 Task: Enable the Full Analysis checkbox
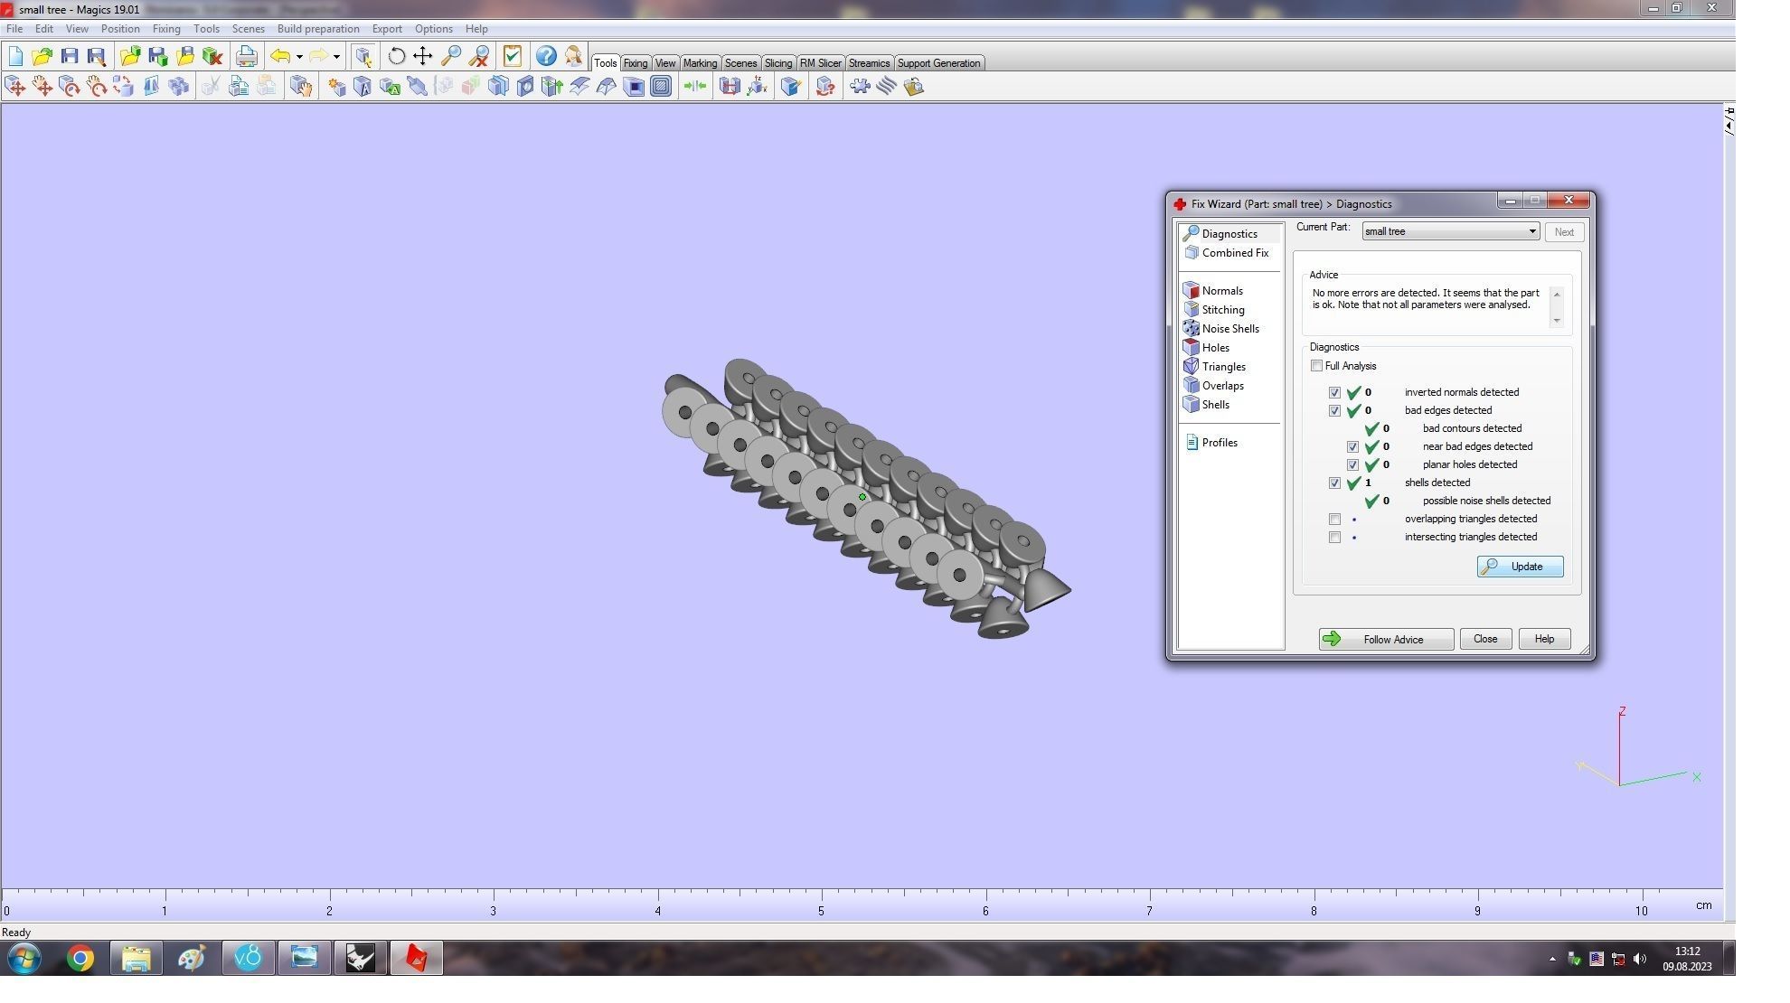(1316, 366)
